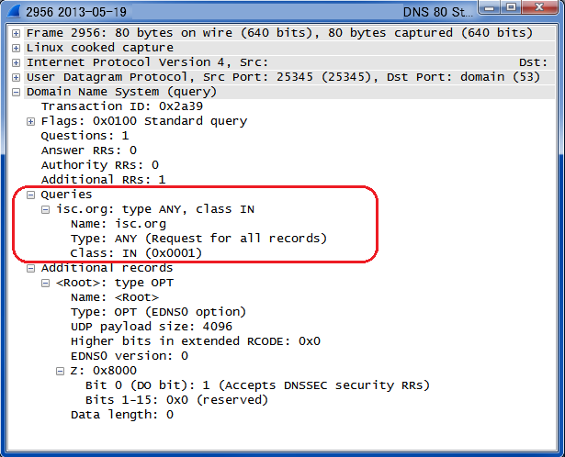Select the Type: ANY request line
This screenshot has height=457, width=565.
[x=198, y=239]
